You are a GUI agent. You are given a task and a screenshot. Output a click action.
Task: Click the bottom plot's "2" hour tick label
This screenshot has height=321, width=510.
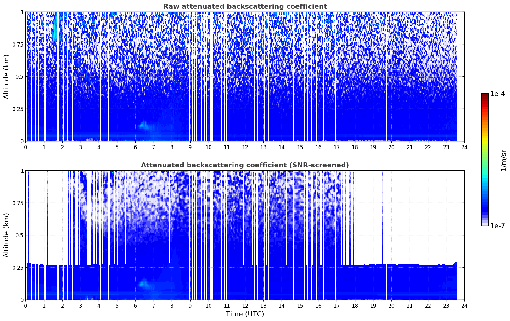[x=62, y=306]
